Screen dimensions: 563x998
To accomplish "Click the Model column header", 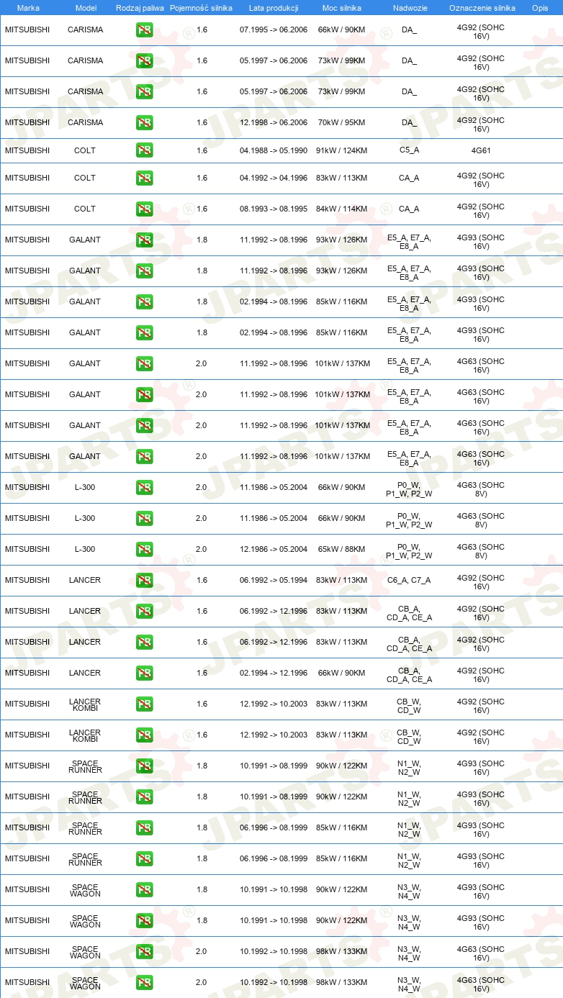I will point(86,8).
